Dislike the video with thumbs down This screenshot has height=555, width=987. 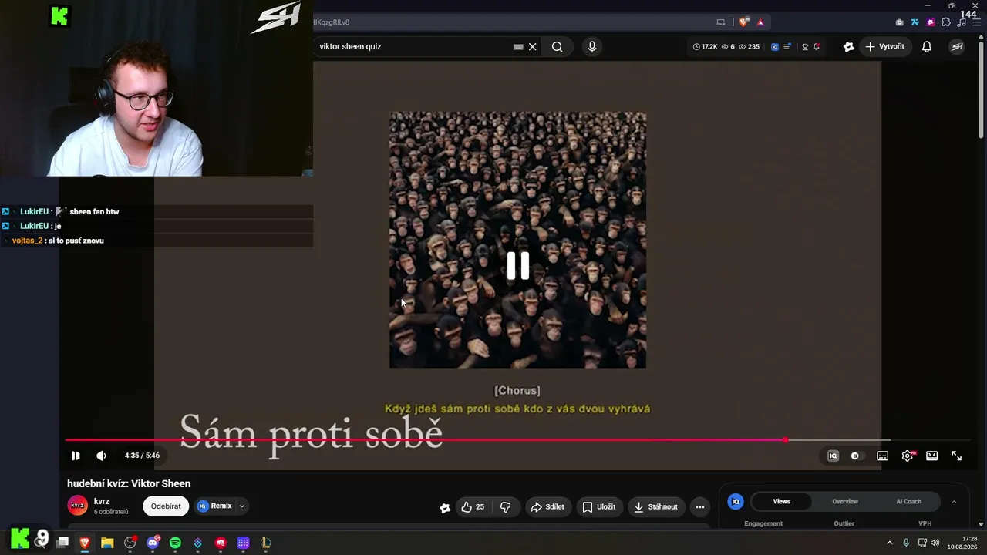(506, 506)
